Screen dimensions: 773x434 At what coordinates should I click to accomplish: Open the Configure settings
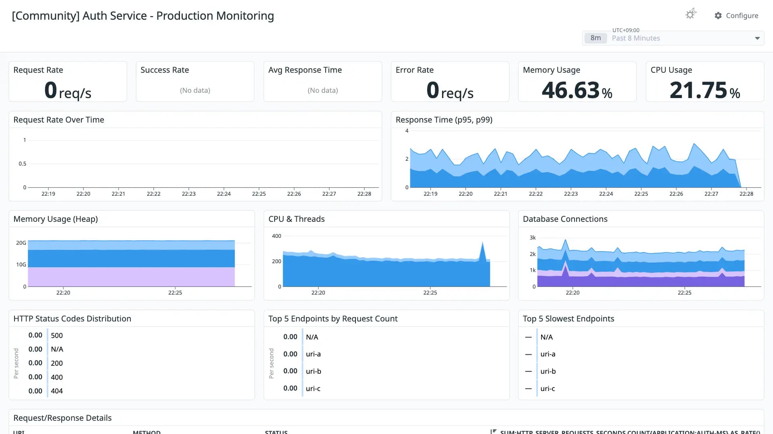736,15
